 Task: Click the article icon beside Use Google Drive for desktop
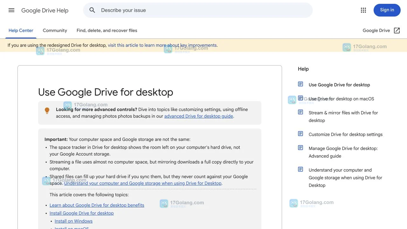pos(300,84)
